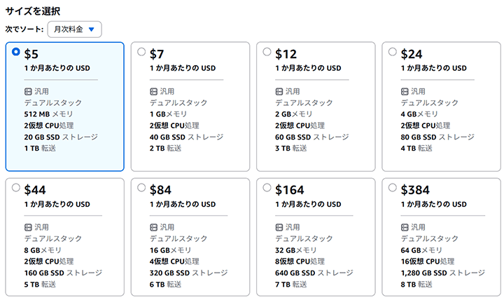This screenshot has width=504, height=300.
Task: Select the $12 monthly plan radio button
Action: pyautogui.click(x=267, y=52)
